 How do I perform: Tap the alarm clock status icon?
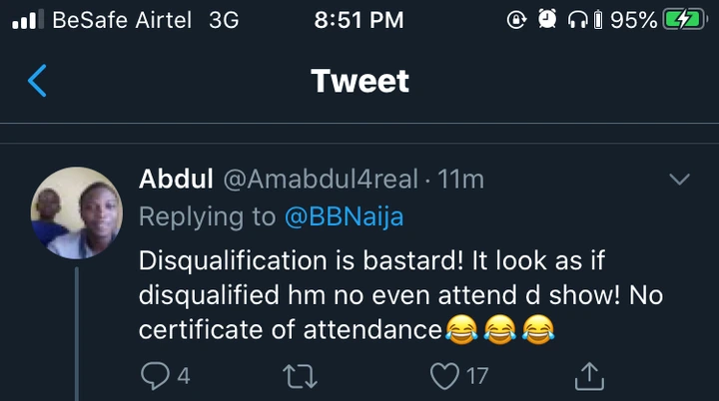coord(546,19)
